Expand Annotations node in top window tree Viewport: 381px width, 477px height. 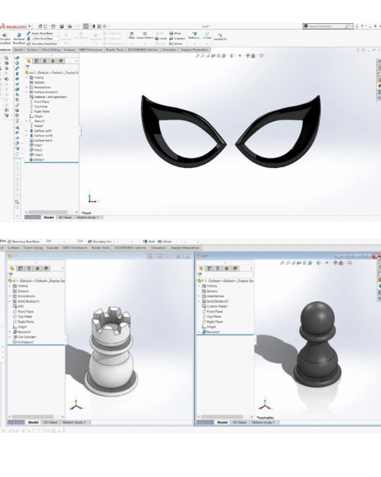[x=27, y=87]
